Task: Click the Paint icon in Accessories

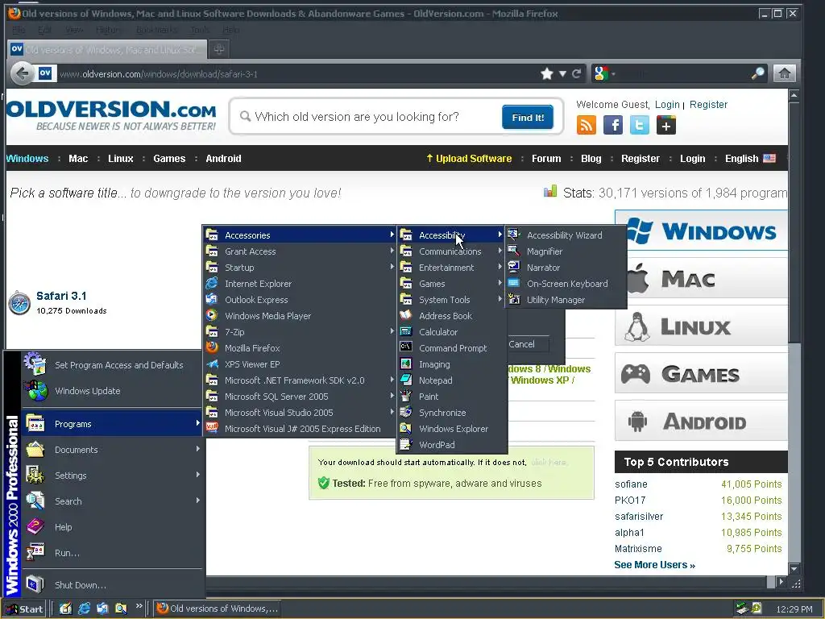Action: click(x=406, y=396)
